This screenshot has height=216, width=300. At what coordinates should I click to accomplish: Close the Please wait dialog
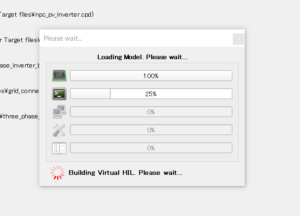[238, 39]
